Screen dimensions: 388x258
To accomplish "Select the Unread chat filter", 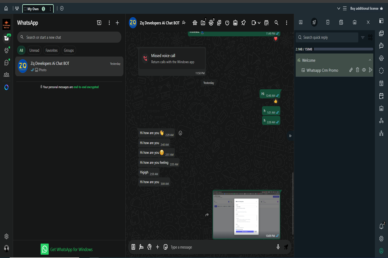I will coord(34,50).
